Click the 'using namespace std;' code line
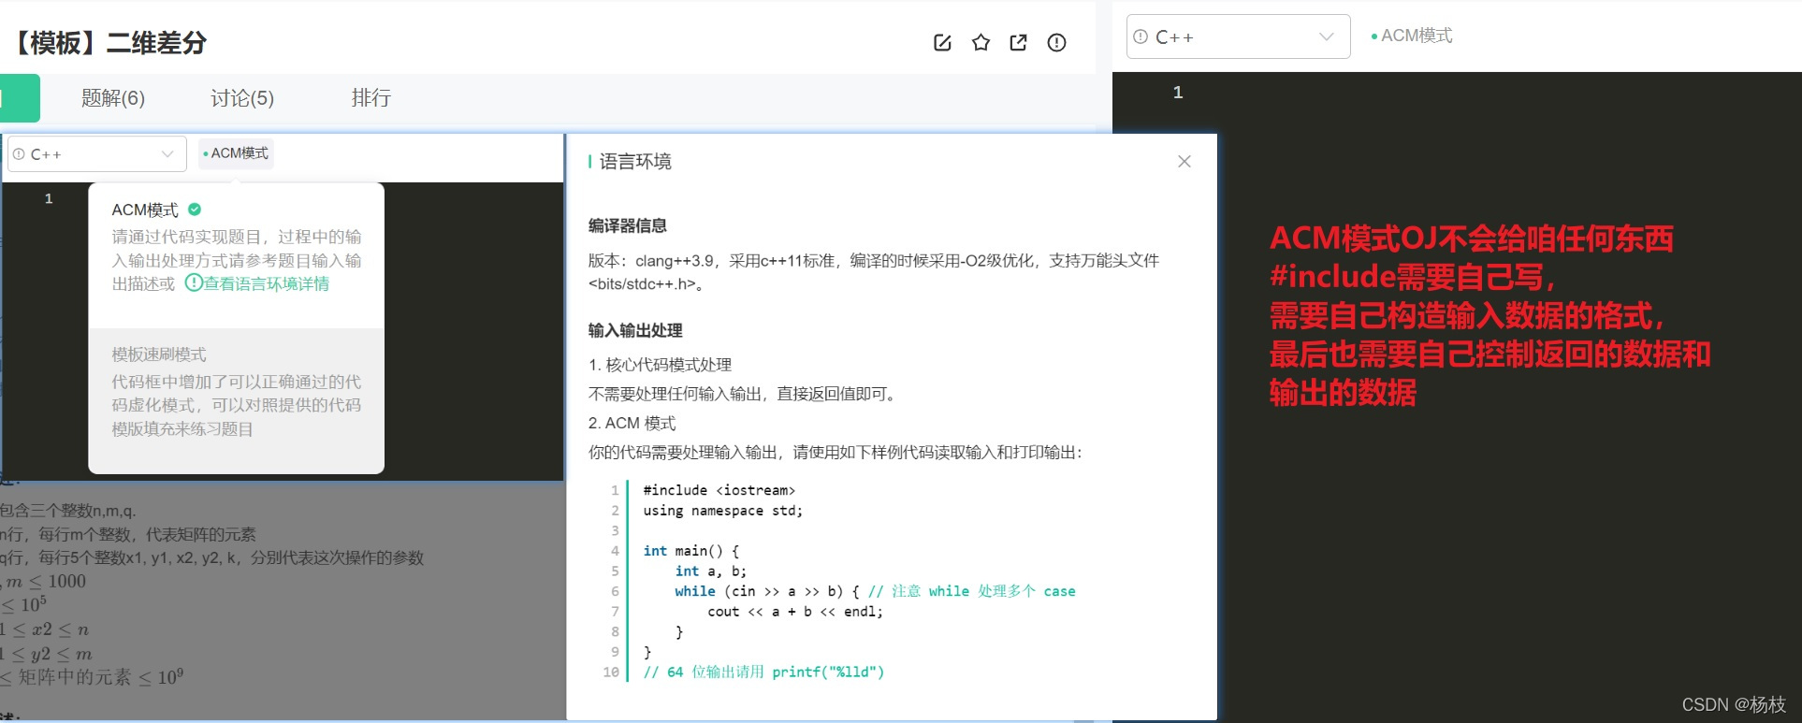Screen dimensions: 1802x723 click(722, 511)
